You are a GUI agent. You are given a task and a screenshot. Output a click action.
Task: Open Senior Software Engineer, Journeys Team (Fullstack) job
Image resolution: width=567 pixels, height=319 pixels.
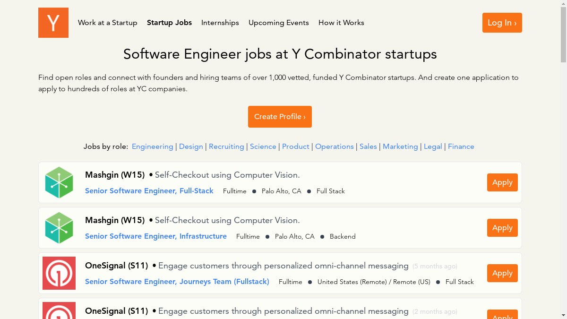pyautogui.click(x=177, y=282)
